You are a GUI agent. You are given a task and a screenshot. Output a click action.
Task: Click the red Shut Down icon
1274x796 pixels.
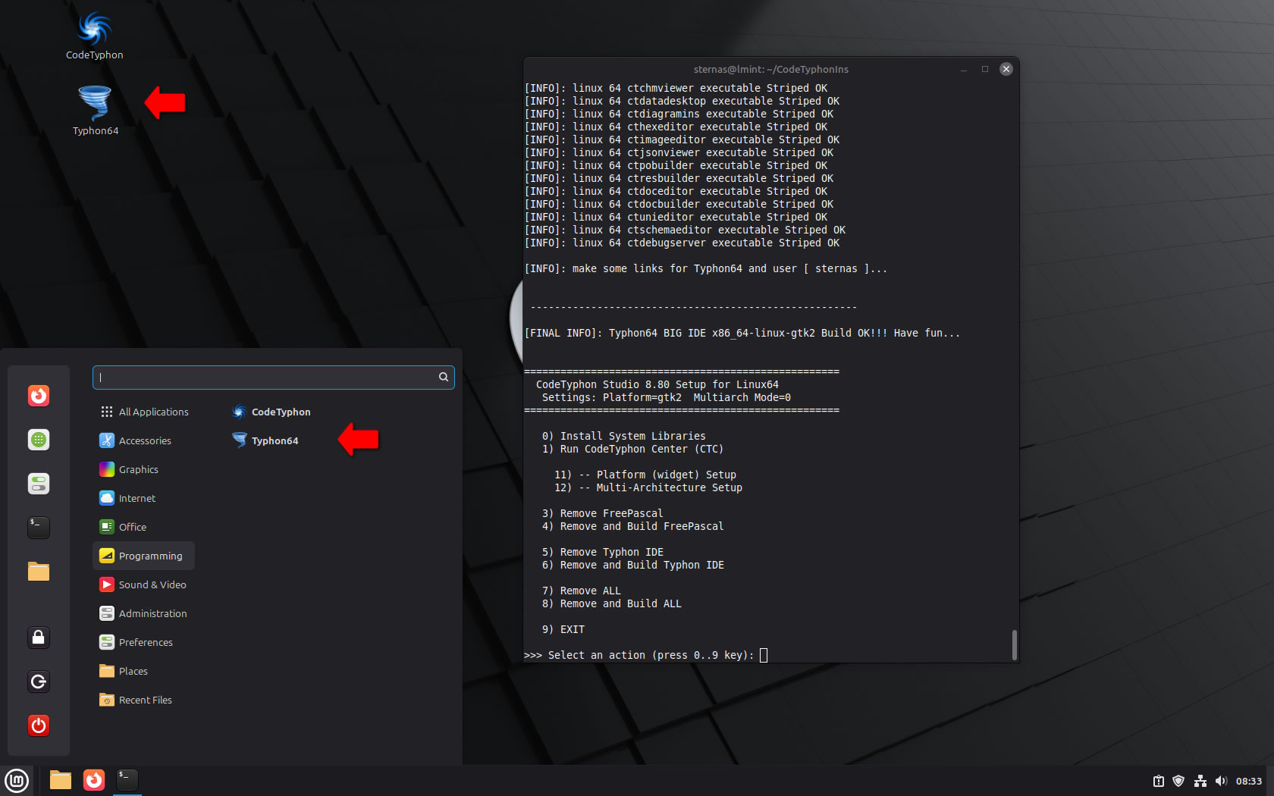point(39,725)
